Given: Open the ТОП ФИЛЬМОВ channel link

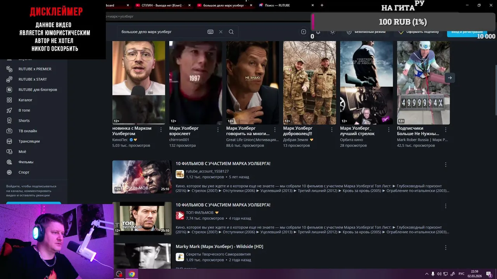Looking at the screenshot, I should (x=200, y=213).
